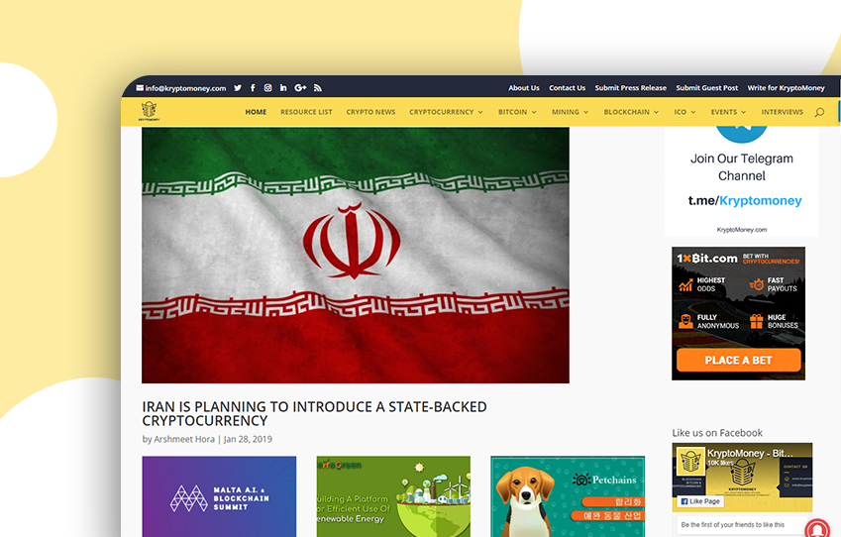Expand the BLOCKCHAIN dropdown menu

[x=631, y=112]
